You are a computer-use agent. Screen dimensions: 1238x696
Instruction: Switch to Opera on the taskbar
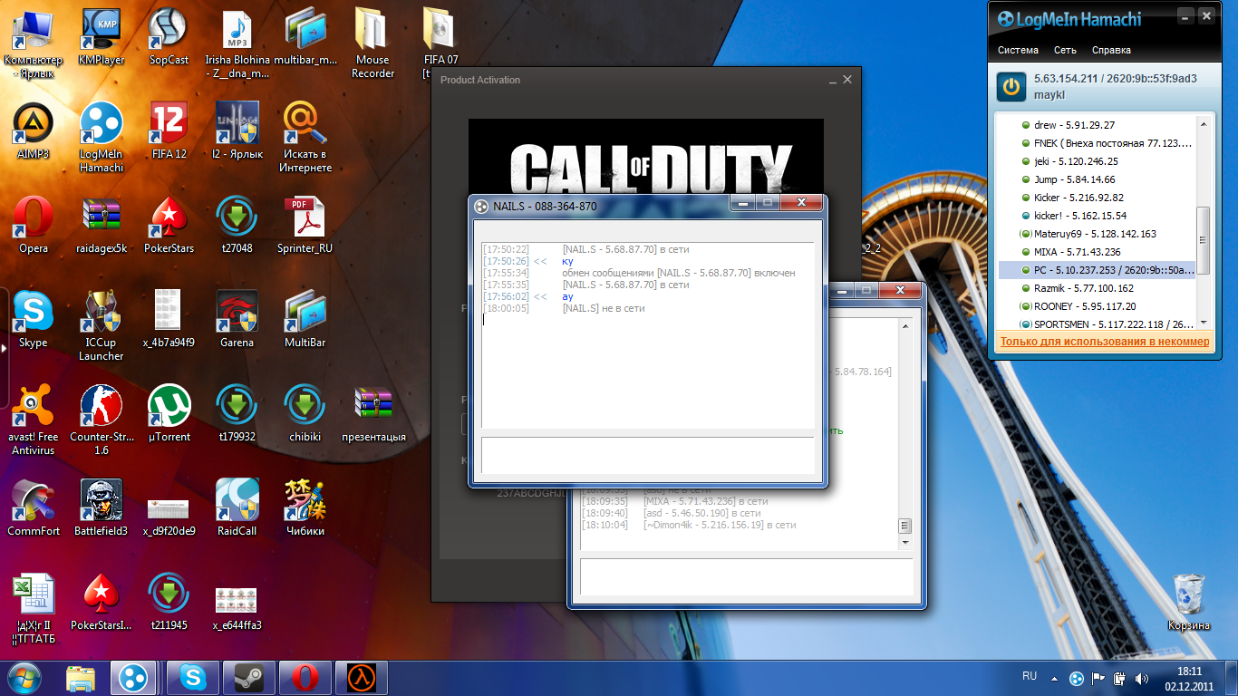tap(305, 677)
